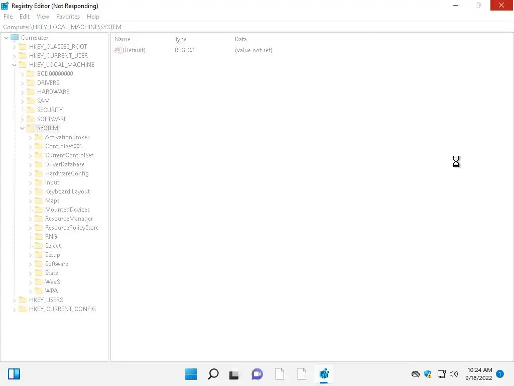The width and height of the screenshot is (514, 386).
Task: Click the HKEY_CURRENT_USER folder icon
Action: 22,55
